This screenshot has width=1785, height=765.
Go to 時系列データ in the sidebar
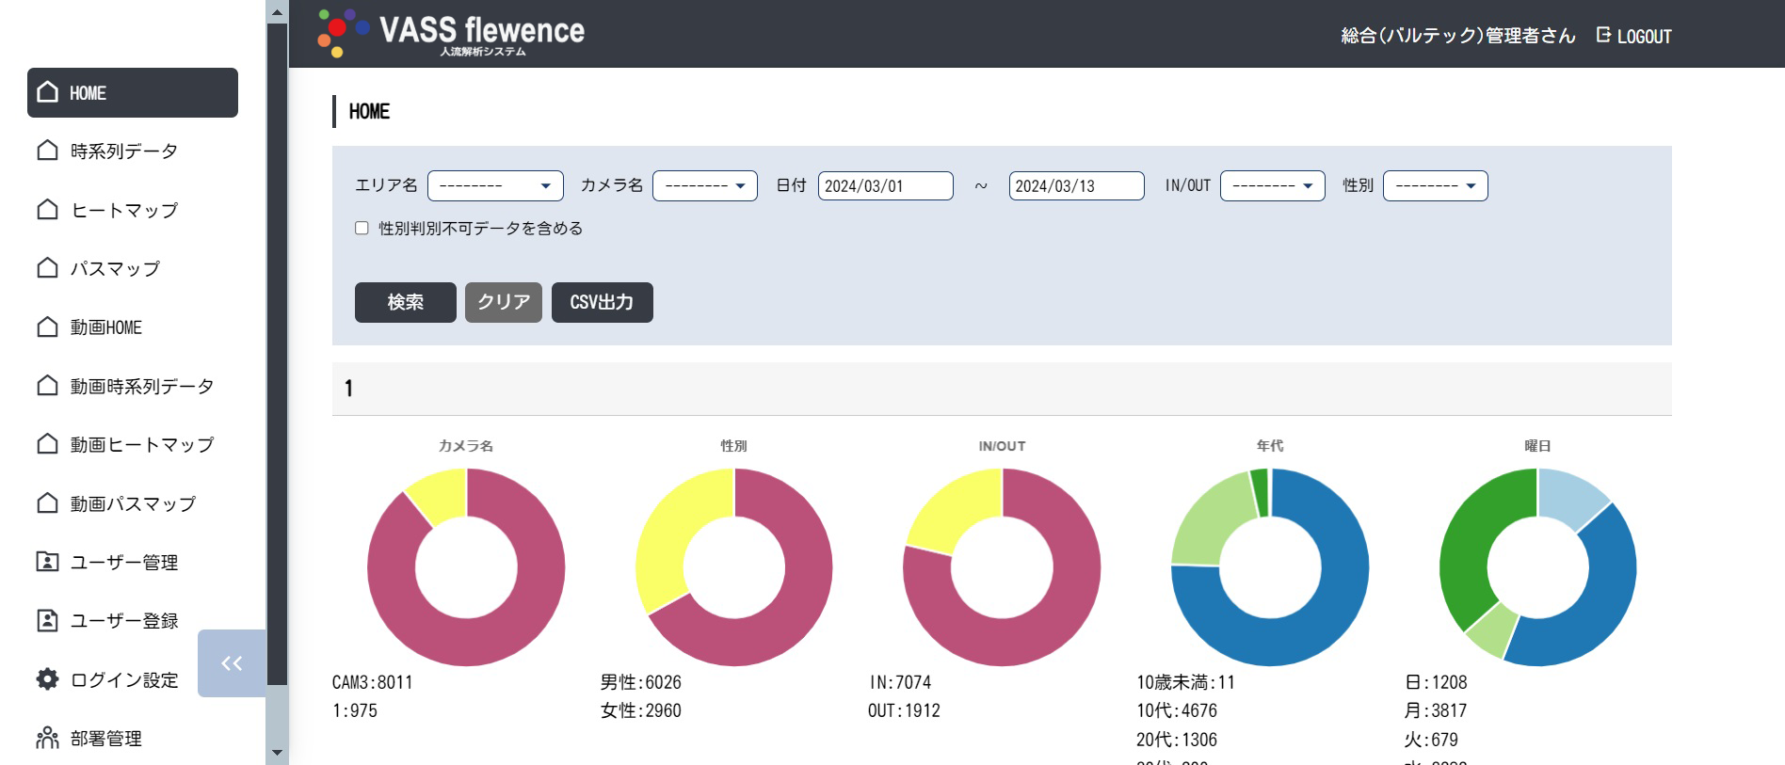pyautogui.click(x=123, y=151)
